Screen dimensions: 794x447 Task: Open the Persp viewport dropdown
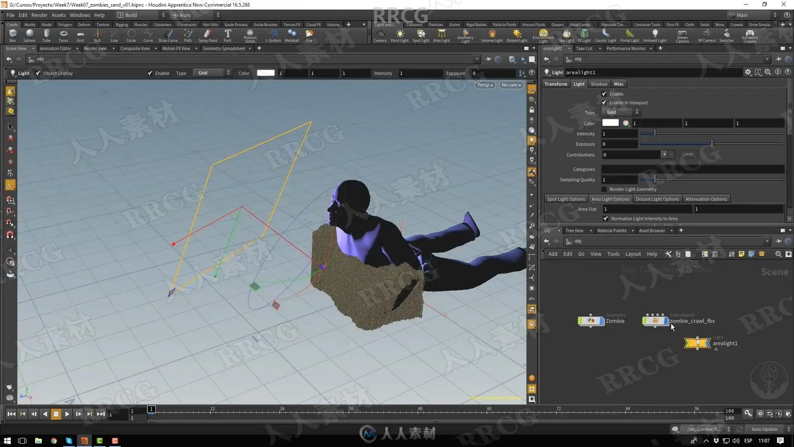485,85
